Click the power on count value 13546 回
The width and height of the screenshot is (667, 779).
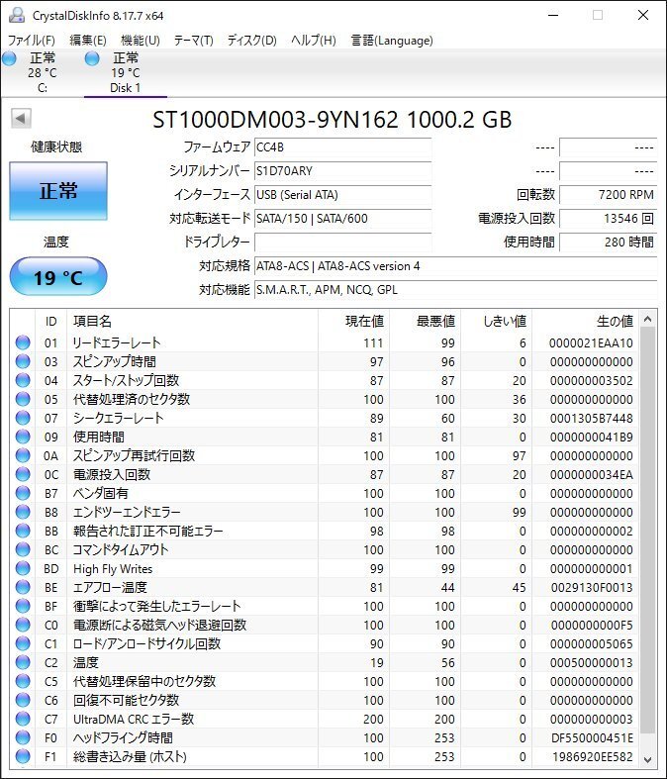(x=608, y=219)
